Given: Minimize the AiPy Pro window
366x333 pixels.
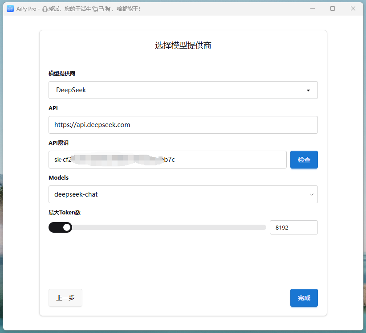Looking at the screenshot, I should pyautogui.click(x=313, y=9).
